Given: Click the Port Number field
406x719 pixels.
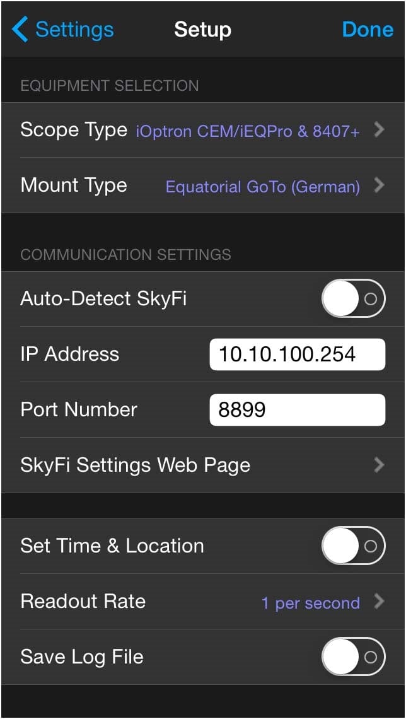Looking at the screenshot, I should [x=297, y=409].
